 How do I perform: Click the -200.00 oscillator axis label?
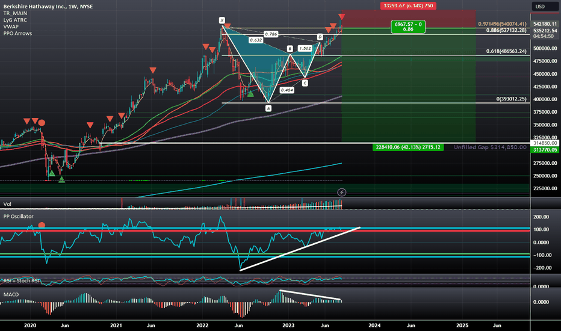[541, 268]
